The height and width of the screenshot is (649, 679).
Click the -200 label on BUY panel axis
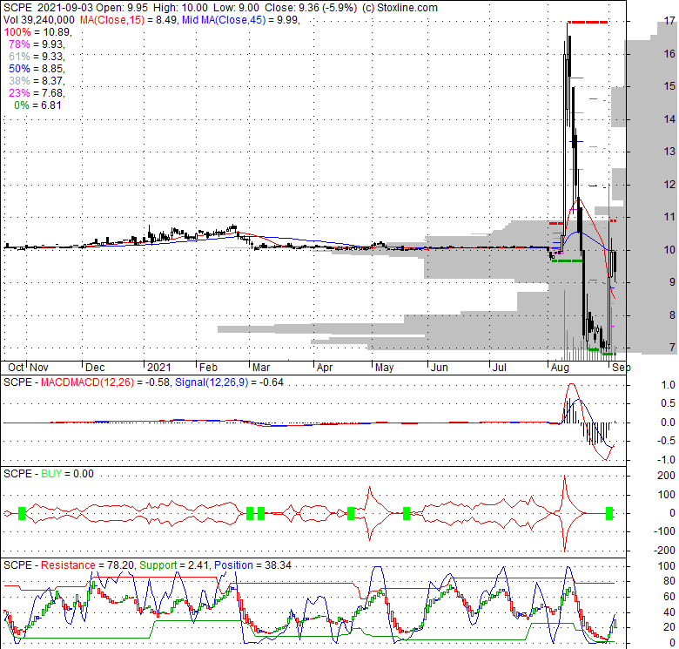pyautogui.click(x=666, y=551)
